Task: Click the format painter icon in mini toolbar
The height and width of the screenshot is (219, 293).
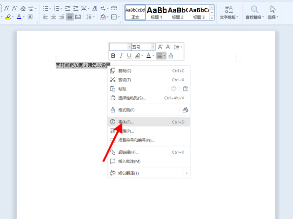Action: click(170, 56)
